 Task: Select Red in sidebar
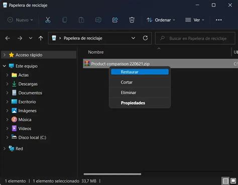[x=19, y=148]
